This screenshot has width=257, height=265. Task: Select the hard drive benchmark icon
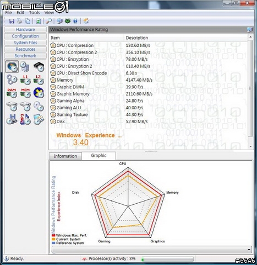(12, 106)
